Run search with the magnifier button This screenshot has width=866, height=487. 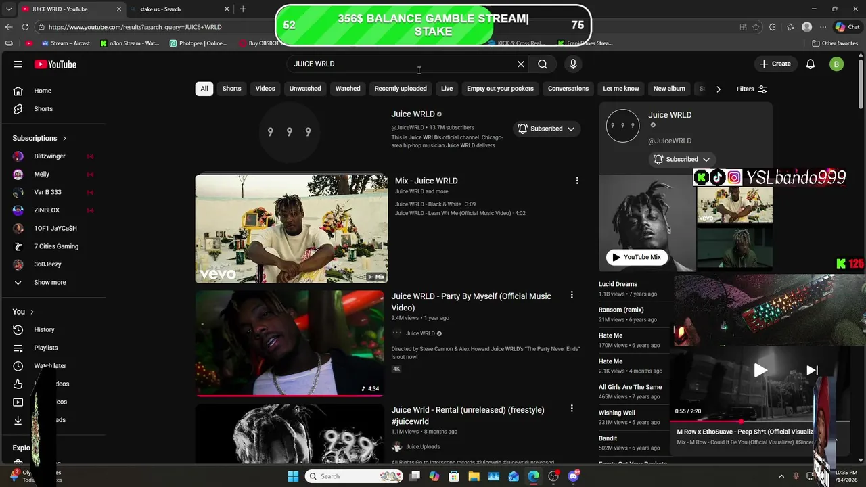(x=543, y=64)
